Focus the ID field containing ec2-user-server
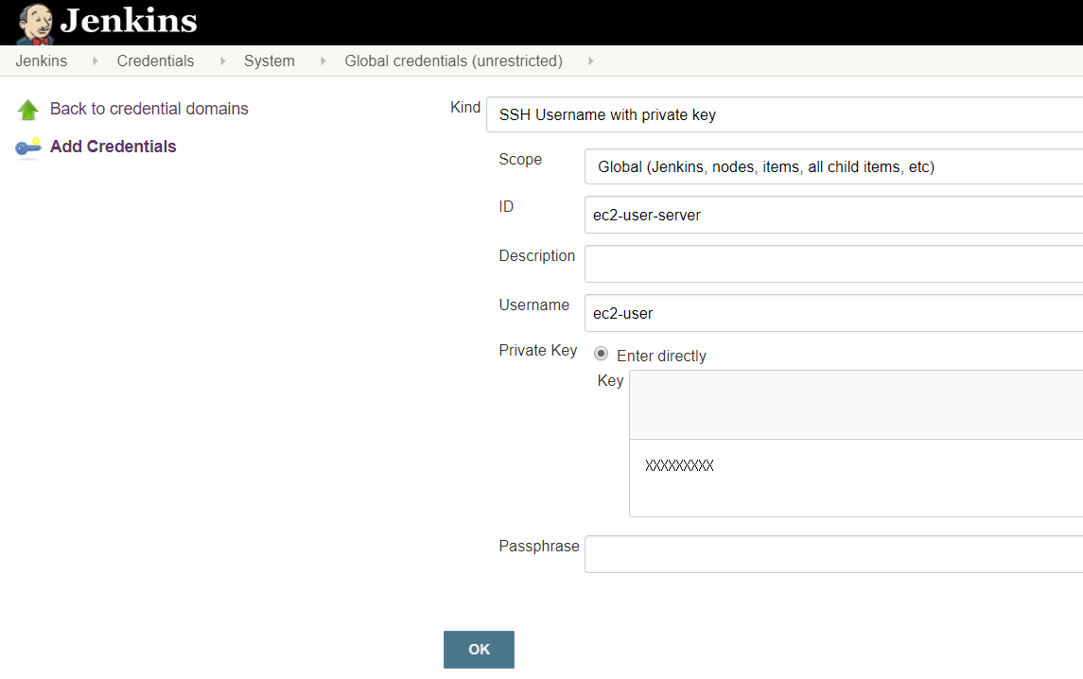The image size is (1083, 679). (833, 215)
